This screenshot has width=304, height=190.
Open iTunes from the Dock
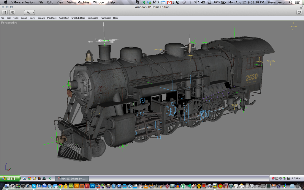tap(114, 186)
